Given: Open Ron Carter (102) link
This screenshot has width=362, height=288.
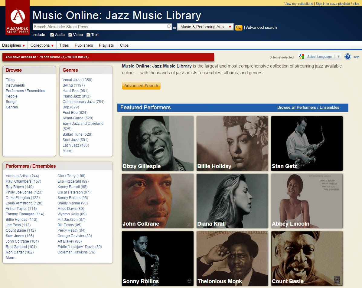Looking at the screenshot, I should click(x=20, y=252).
